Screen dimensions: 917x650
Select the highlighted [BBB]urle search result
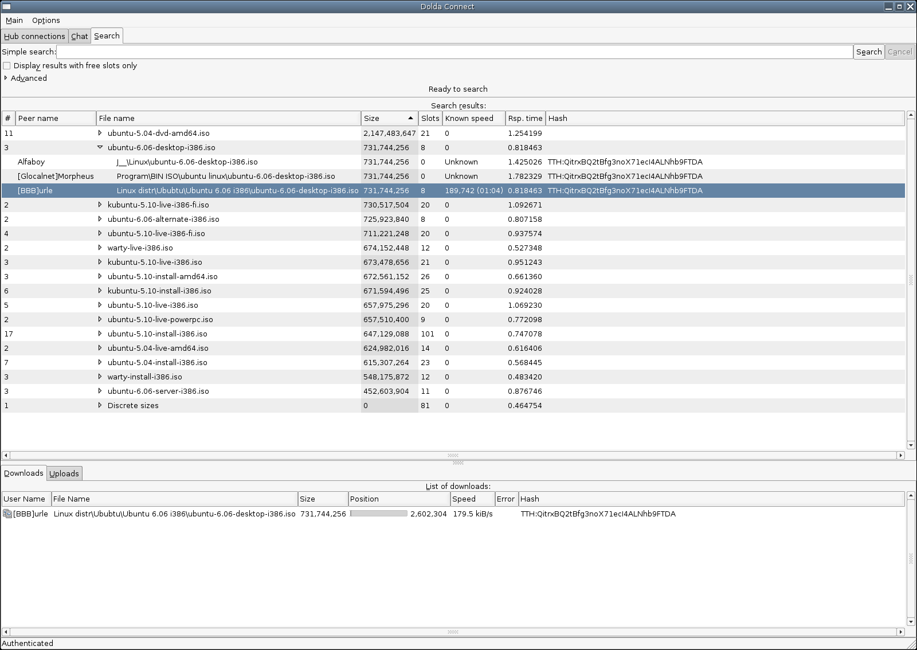coord(453,190)
